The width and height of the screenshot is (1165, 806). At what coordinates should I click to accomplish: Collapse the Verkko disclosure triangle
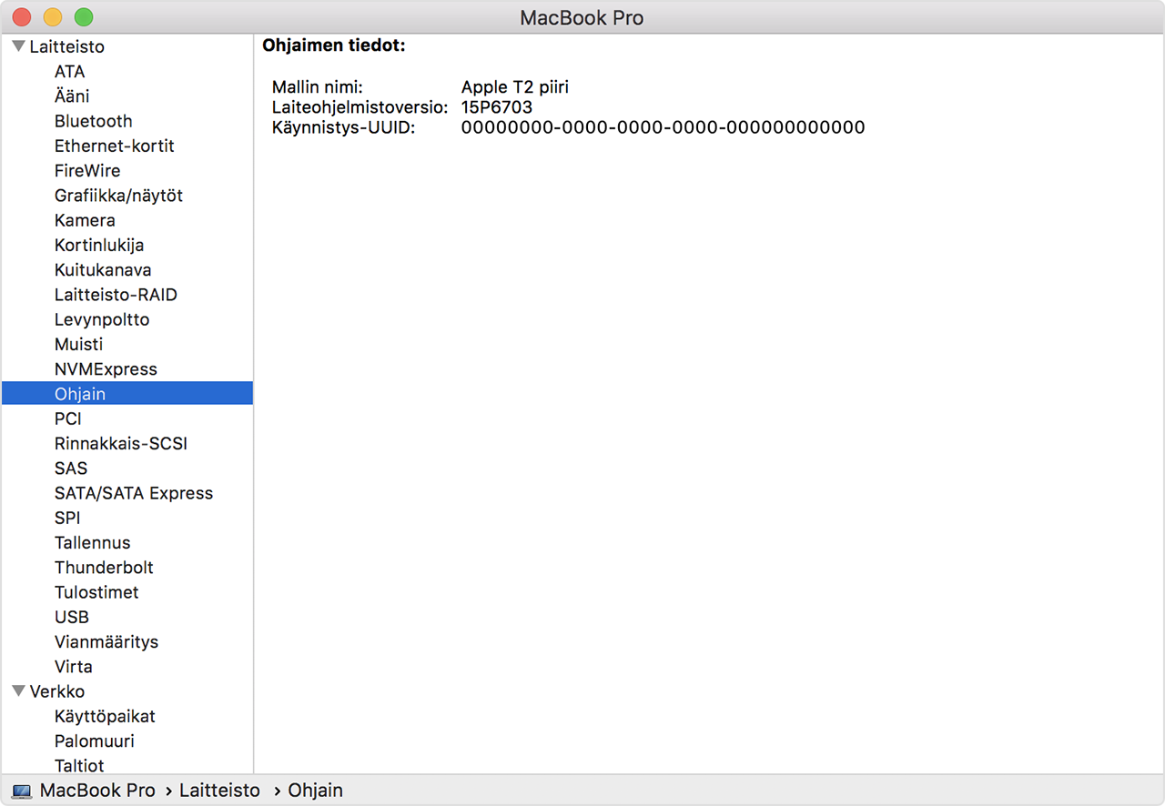[x=18, y=691]
